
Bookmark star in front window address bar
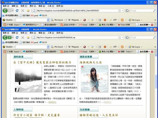[x=119, y=37]
